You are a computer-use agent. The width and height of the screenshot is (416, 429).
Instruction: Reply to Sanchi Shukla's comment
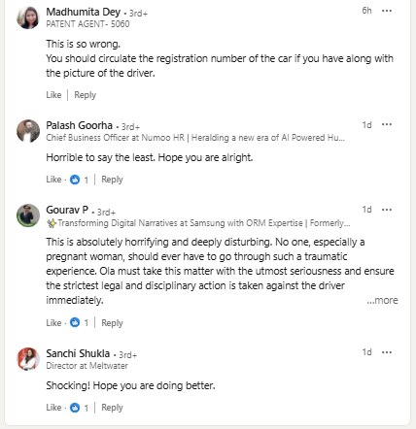[x=112, y=408]
